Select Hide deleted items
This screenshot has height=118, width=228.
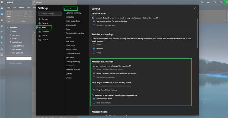(x=94, y=103)
